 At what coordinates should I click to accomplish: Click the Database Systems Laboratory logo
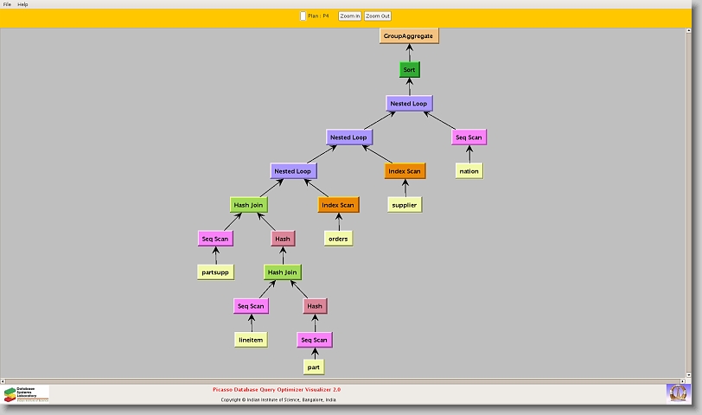(26, 393)
